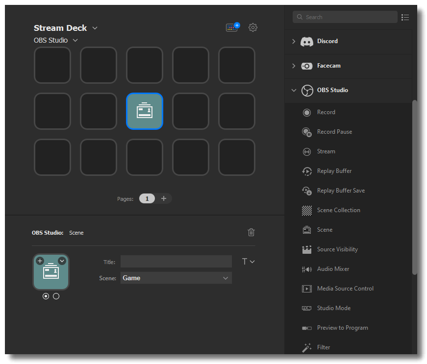The height and width of the screenshot is (364, 427).
Task: Select the Media Source Control action
Action: (306, 289)
